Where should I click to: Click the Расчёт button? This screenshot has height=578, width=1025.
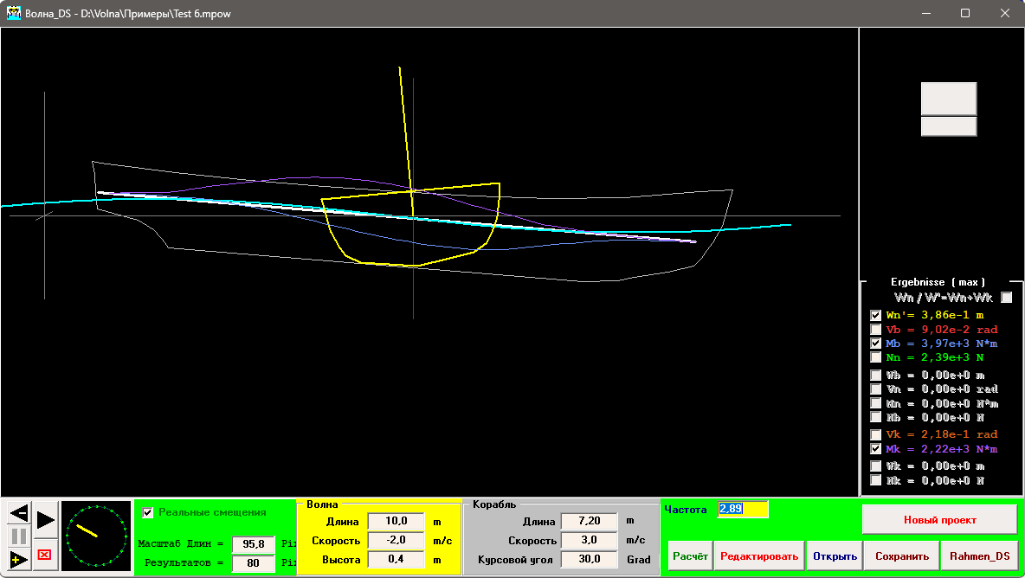pos(689,556)
